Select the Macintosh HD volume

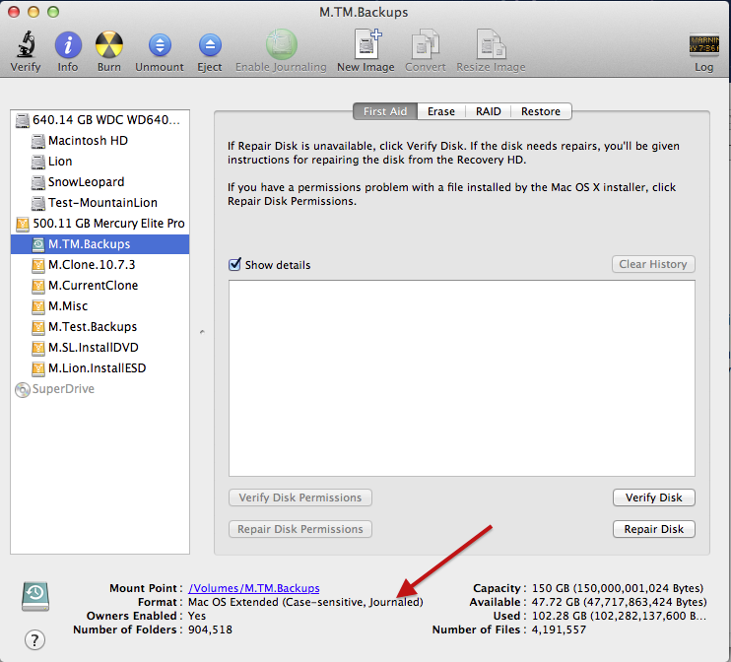pyautogui.click(x=100, y=141)
